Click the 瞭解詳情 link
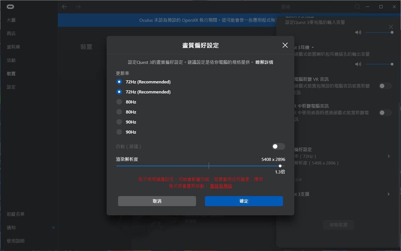401x251 pixels. coord(264,62)
